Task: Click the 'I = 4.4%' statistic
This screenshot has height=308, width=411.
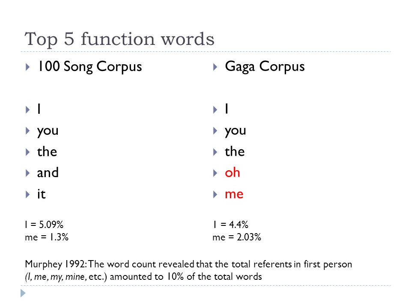Action: (x=230, y=225)
